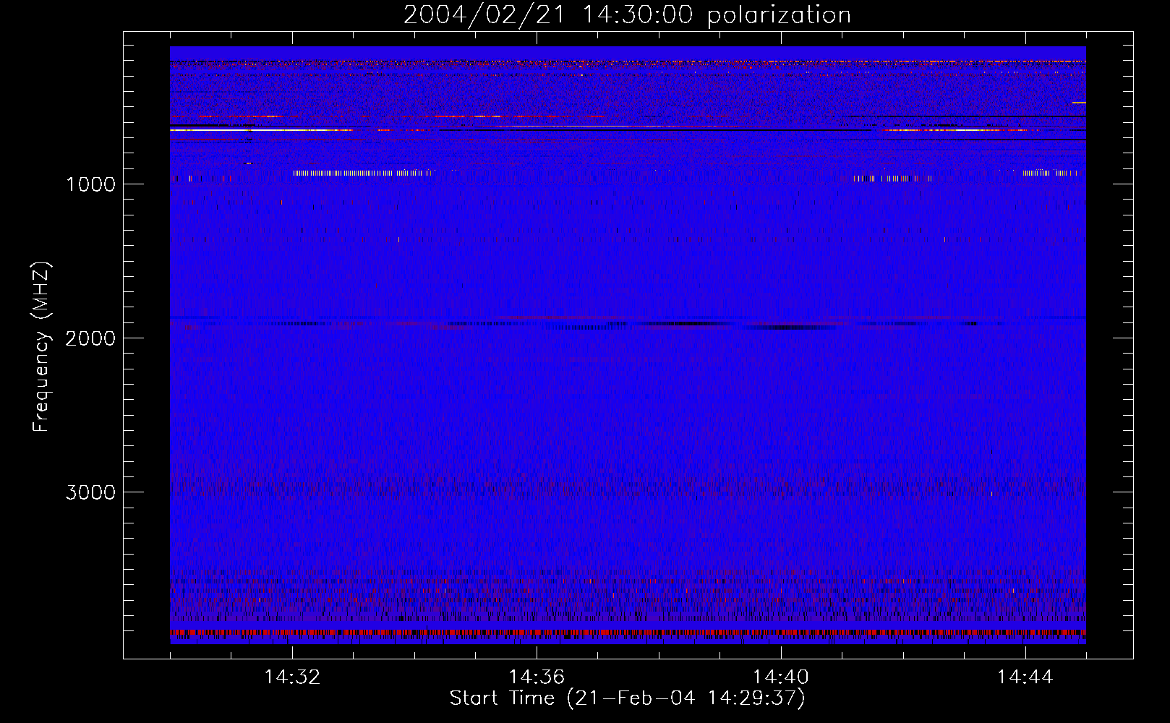Click the 'Frequency (MHZ)' axis label
Screen dimensions: 1170x723
click(x=42, y=347)
